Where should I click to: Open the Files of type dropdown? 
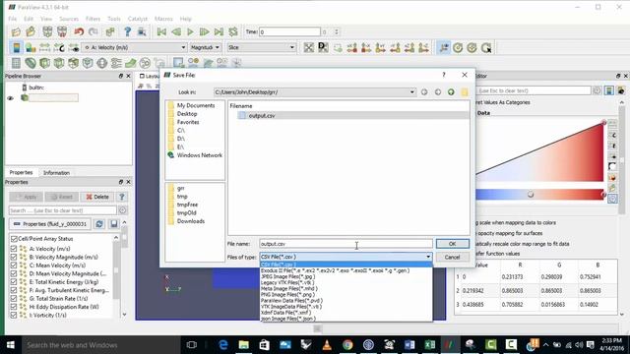tap(428, 257)
